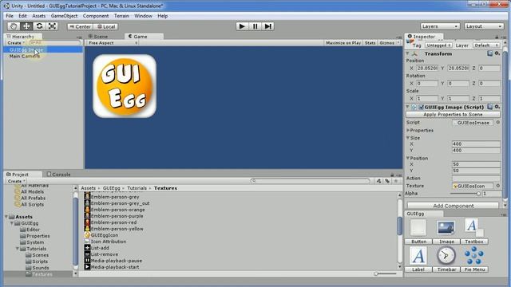Select GUIEggIcon texture asset
The width and height of the screenshot is (511, 287).
[101, 235]
